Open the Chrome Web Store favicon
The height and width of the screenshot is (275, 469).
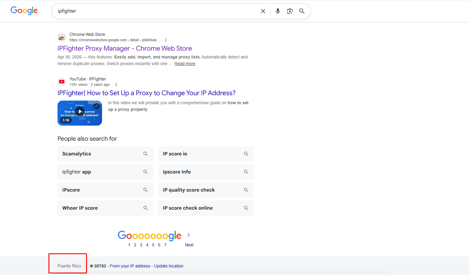coord(62,37)
